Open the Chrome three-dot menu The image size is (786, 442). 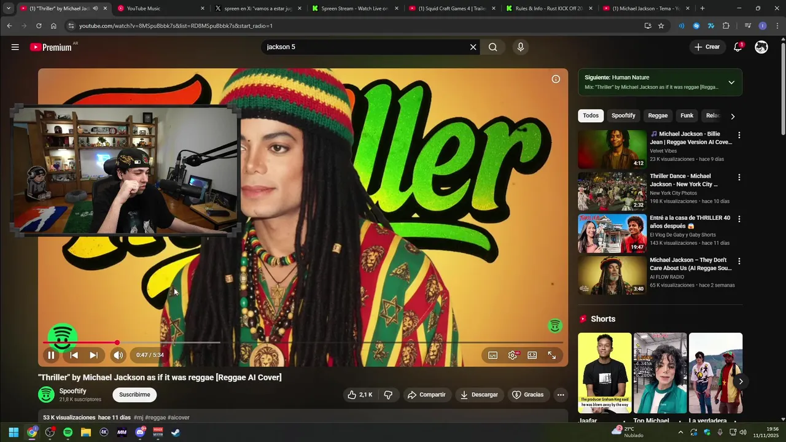click(x=777, y=26)
